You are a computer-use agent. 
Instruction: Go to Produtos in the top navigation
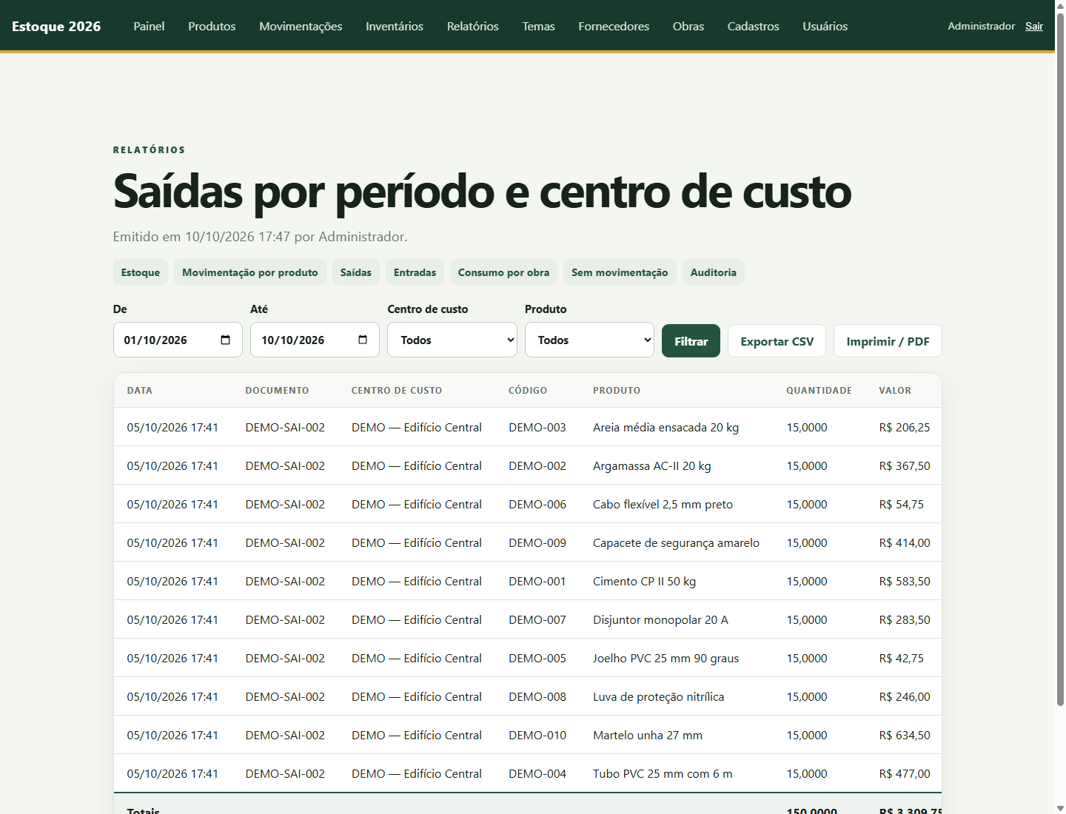(x=212, y=26)
